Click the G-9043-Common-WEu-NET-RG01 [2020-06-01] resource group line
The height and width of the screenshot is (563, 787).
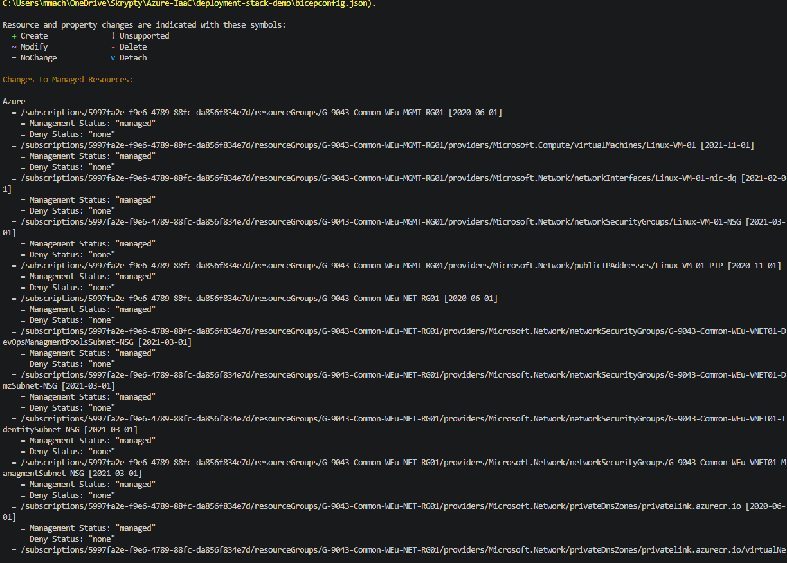tap(255, 299)
